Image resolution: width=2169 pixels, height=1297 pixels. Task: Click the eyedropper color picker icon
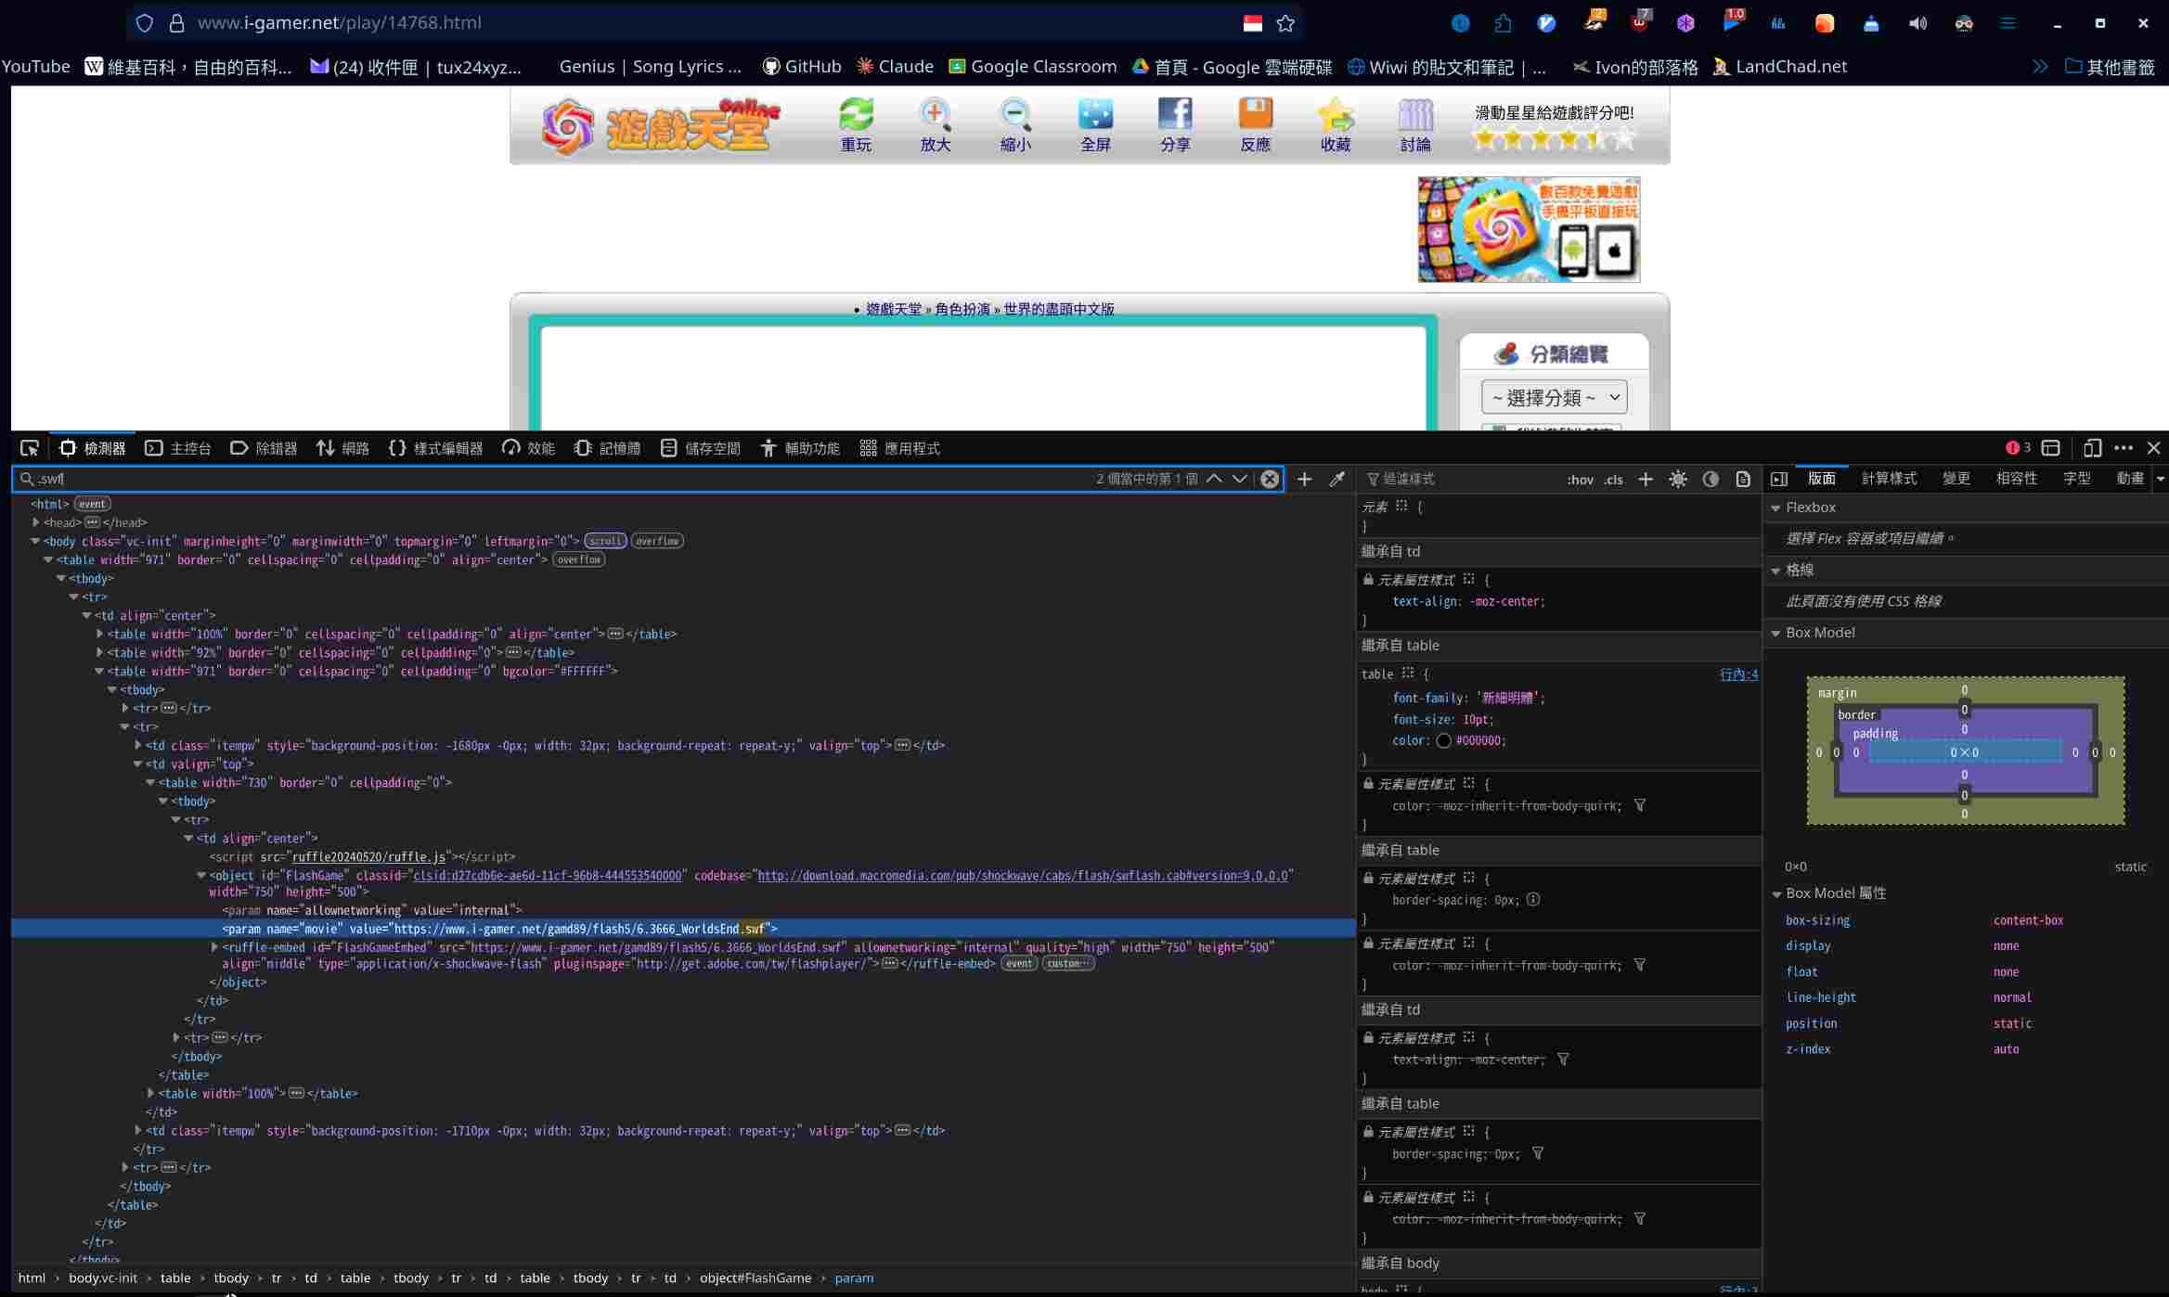[x=1336, y=479]
